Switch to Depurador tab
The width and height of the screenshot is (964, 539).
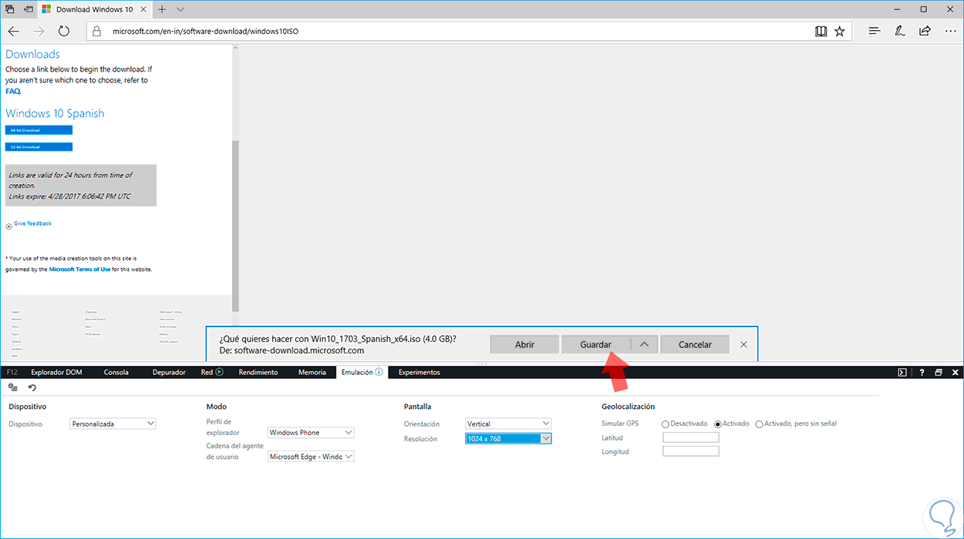tap(169, 372)
